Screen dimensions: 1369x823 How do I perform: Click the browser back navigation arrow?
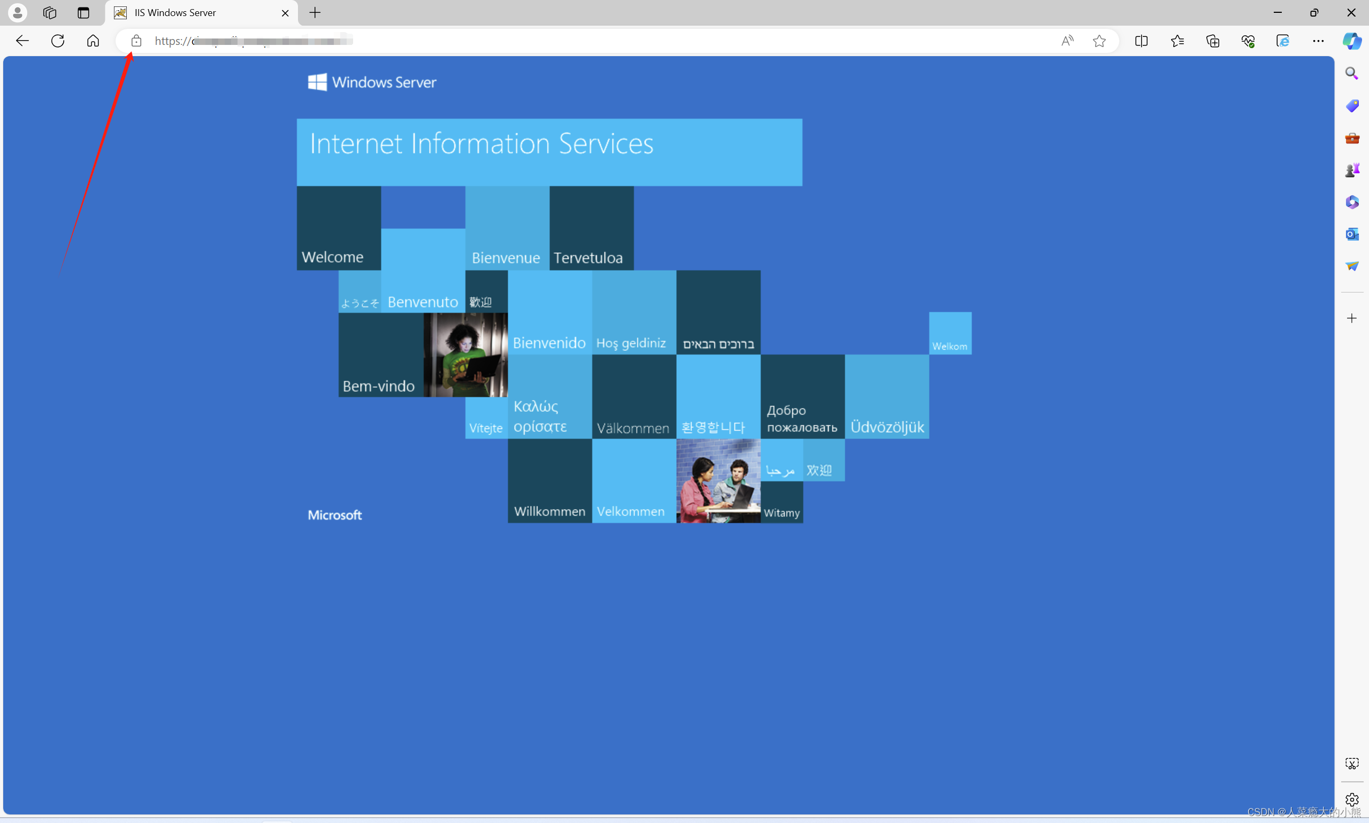pos(22,41)
